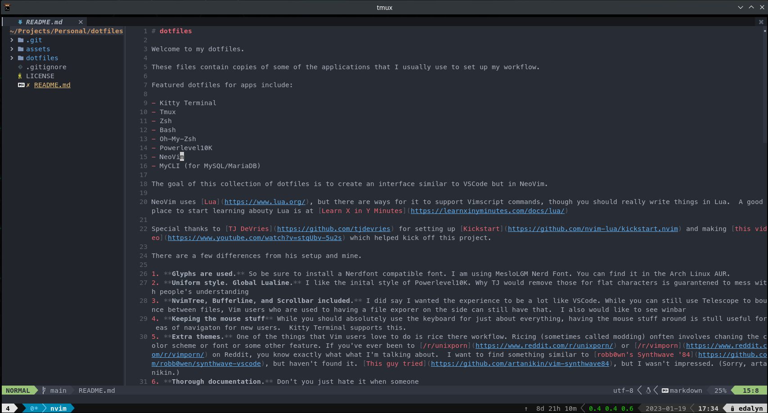Open the github.com/tjdevries link

[x=334, y=229]
